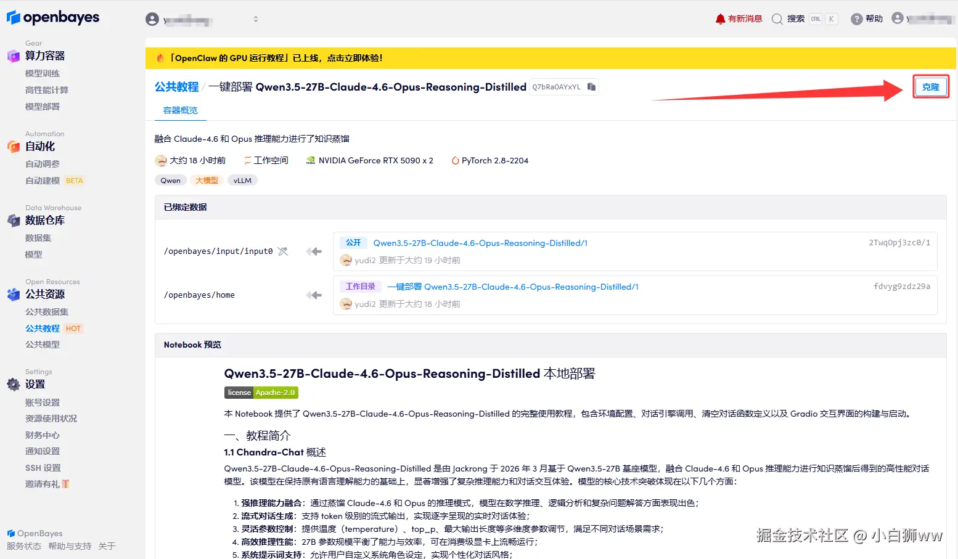Open the 一键部署 Qwen3.5-27B working directory link

513,287
